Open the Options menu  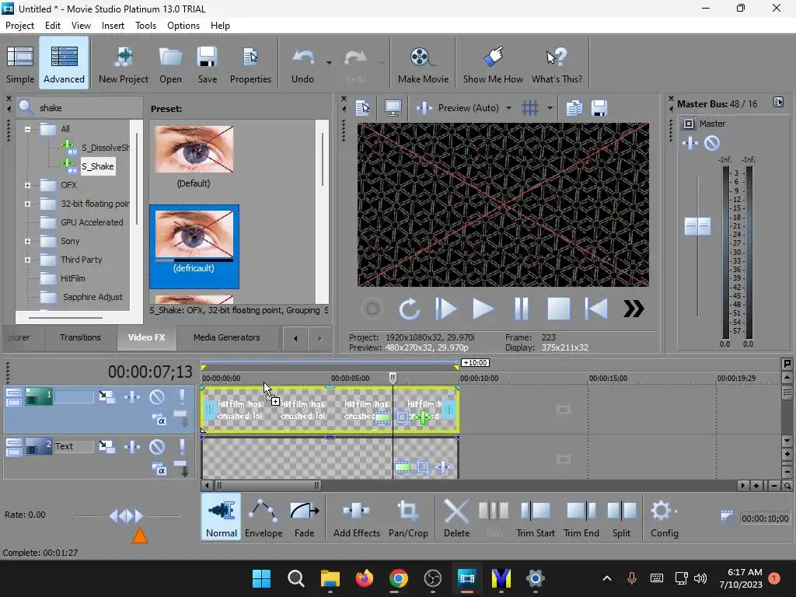(x=183, y=26)
